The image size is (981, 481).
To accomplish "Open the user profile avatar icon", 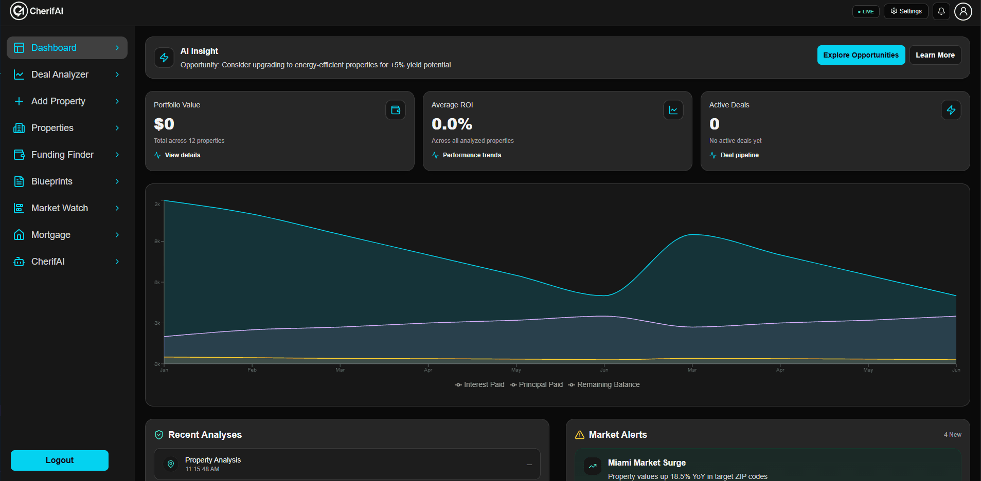I will pyautogui.click(x=963, y=11).
